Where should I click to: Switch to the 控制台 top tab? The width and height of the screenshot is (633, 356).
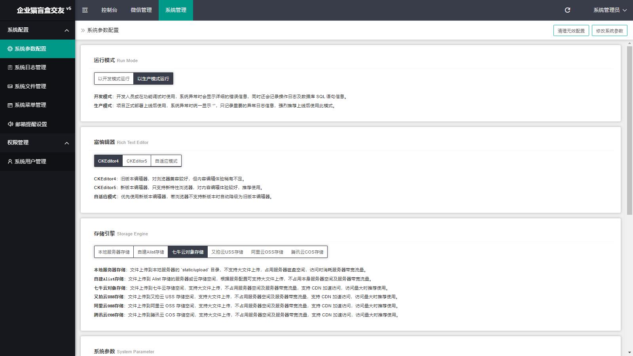click(x=109, y=10)
